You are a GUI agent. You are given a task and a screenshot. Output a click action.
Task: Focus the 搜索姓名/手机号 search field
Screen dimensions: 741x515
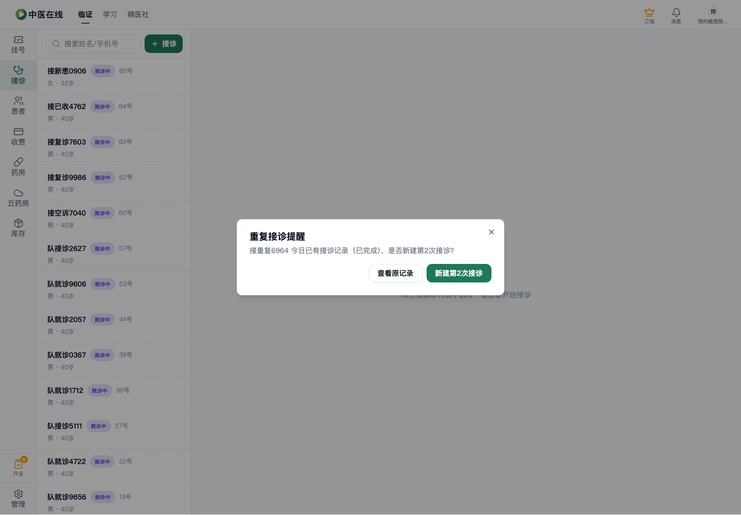coord(93,44)
